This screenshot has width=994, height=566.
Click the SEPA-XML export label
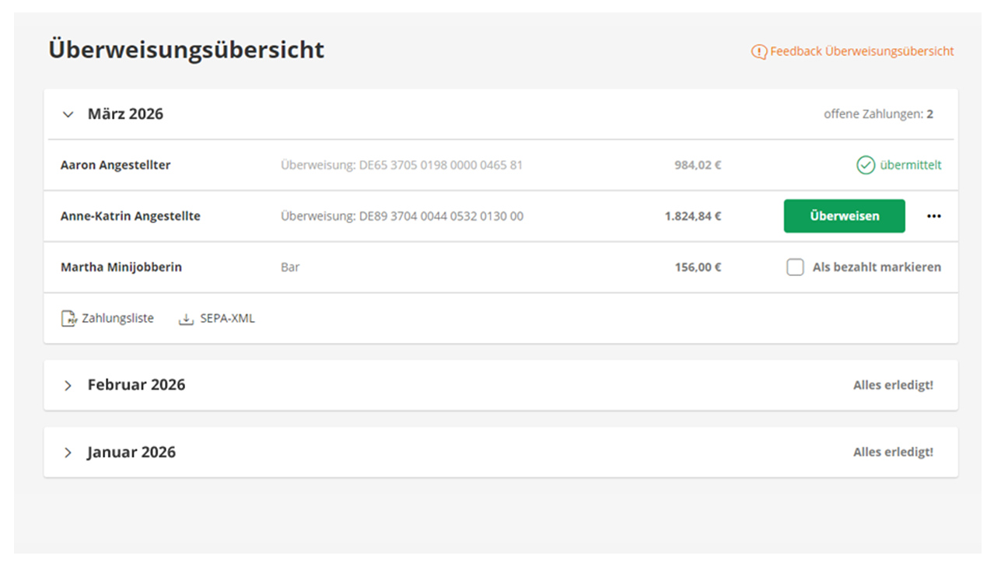point(227,318)
